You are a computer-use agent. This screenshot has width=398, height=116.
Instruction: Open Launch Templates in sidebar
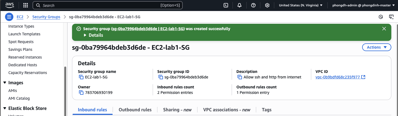24,34
